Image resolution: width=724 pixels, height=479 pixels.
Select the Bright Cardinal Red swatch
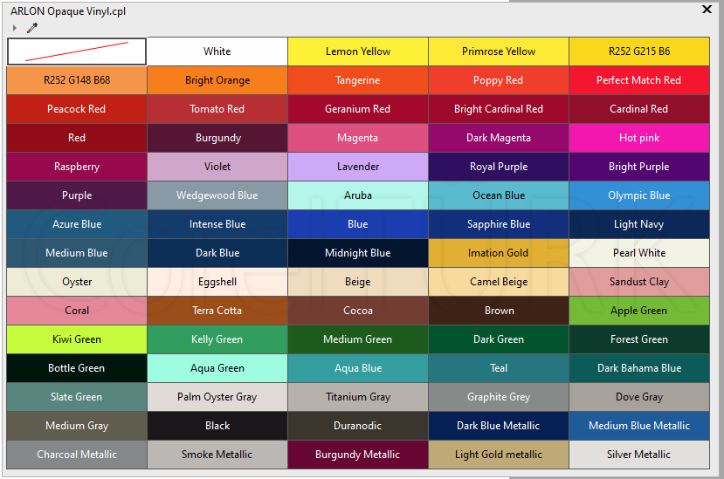tap(499, 109)
